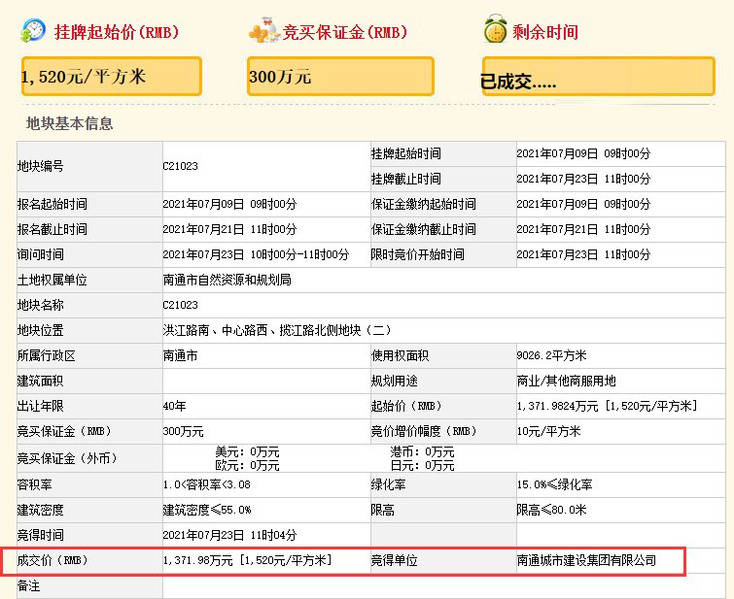Click the alarm clock icon beside 剩余时间

[x=495, y=29]
